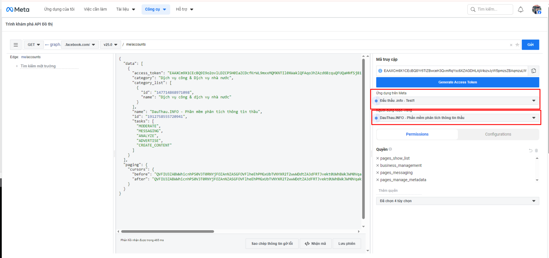This screenshot has width=549, height=258.
Task: Click the horizontal scrollbar under the JSON response
Action: click(167, 231)
